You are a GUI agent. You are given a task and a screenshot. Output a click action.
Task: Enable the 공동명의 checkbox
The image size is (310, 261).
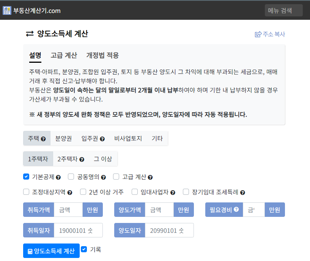pos(71,177)
